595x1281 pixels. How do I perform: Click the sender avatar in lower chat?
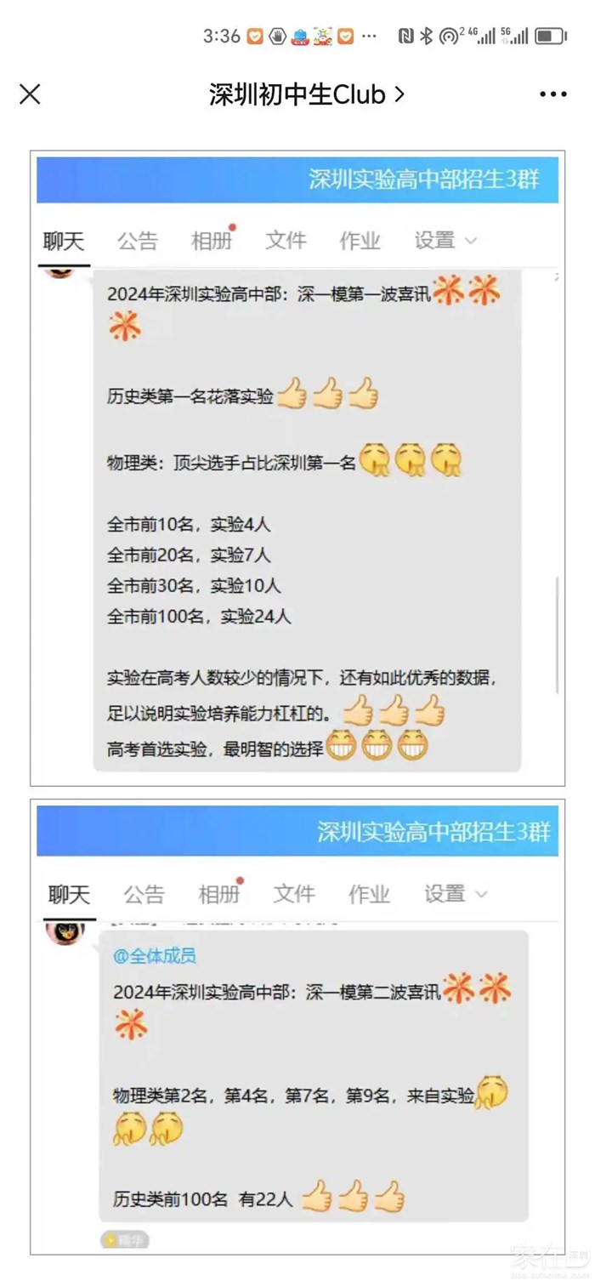coord(65,931)
